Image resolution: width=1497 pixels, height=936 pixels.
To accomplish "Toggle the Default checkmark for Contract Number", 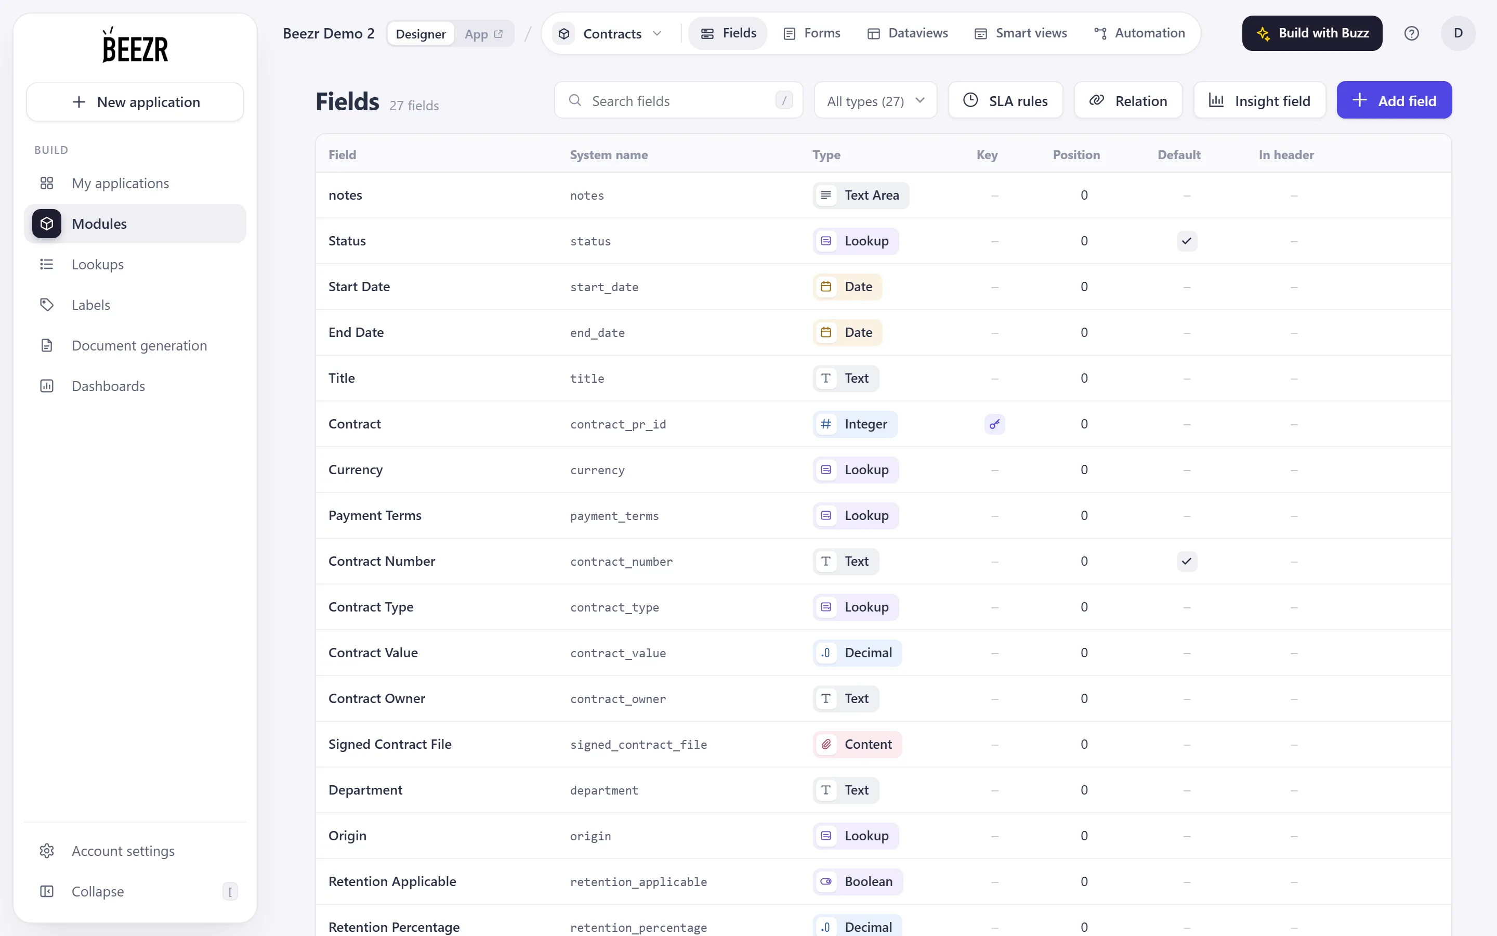I will point(1187,562).
